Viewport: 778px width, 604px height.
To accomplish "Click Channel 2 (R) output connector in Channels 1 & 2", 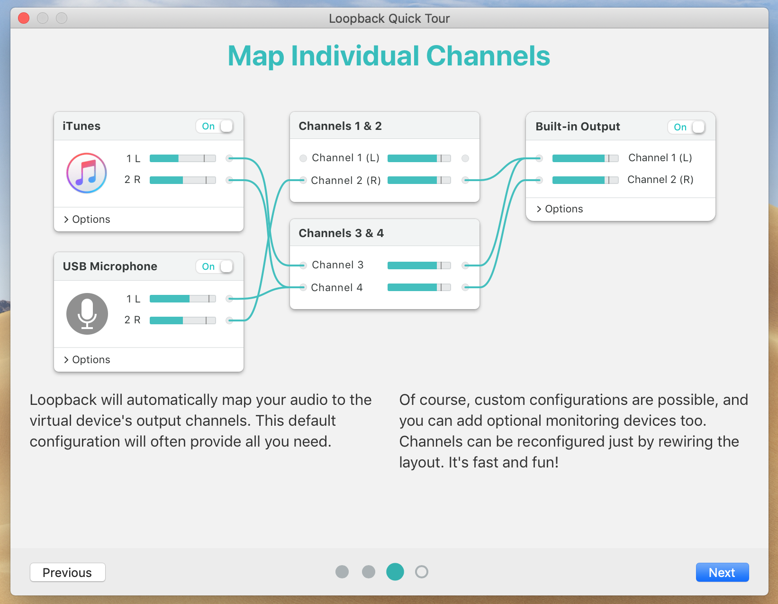I will [x=465, y=180].
